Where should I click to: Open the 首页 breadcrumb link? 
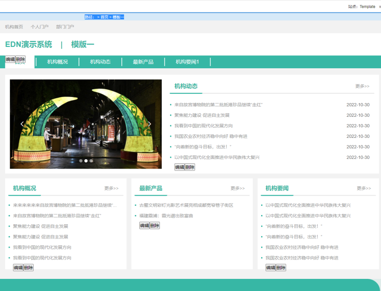(x=104, y=17)
